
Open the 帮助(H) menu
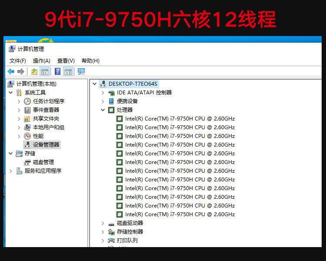(90, 61)
